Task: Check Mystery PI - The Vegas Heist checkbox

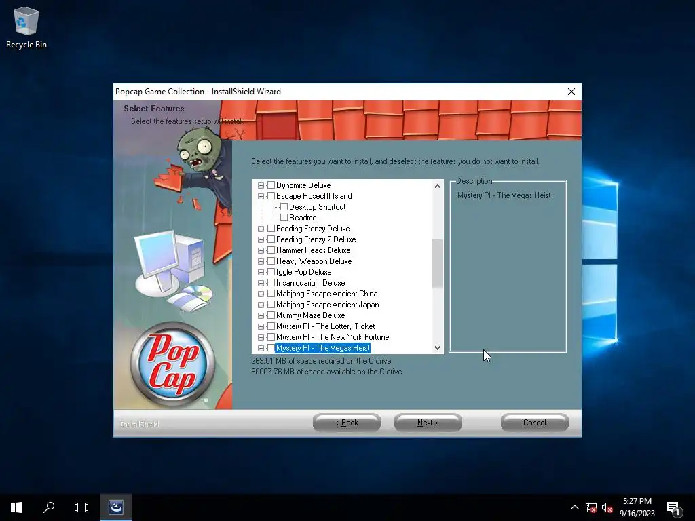Action: (271, 348)
